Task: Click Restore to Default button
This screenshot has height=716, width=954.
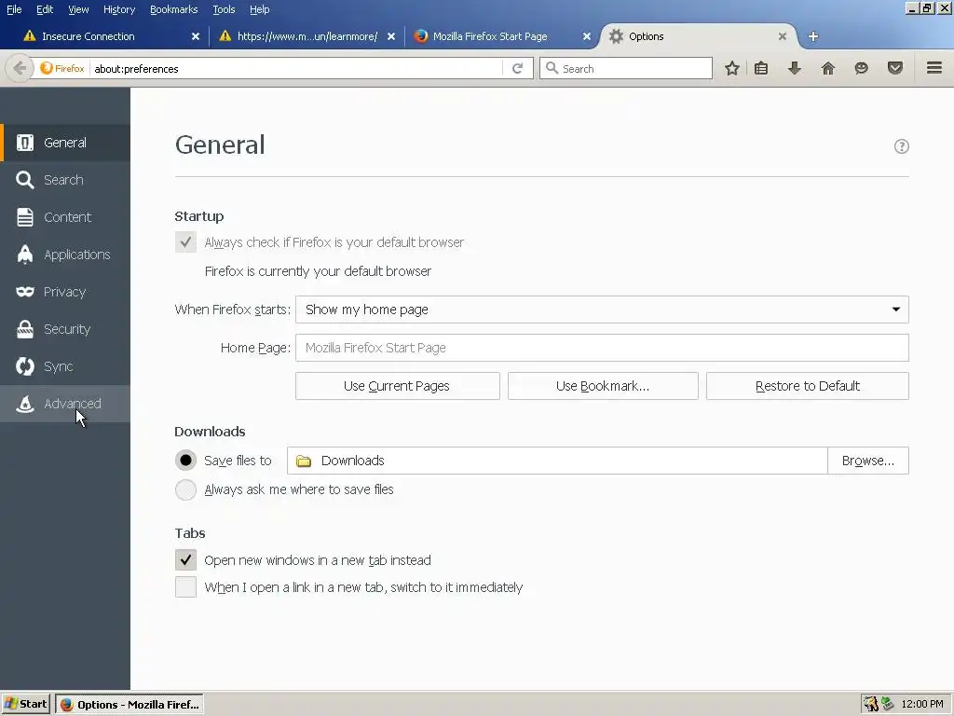Action: (x=808, y=386)
